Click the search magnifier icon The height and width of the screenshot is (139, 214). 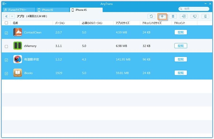(181, 9)
